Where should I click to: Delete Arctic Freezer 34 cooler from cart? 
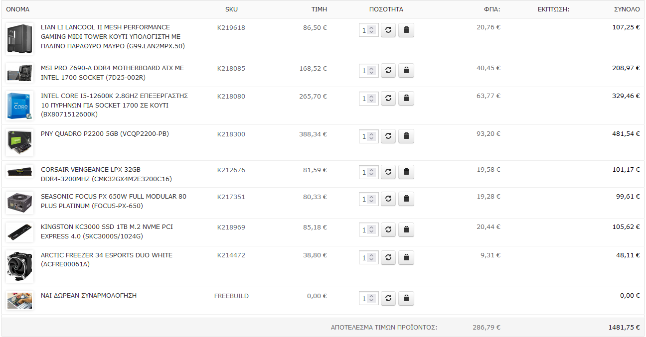coord(406,257)
